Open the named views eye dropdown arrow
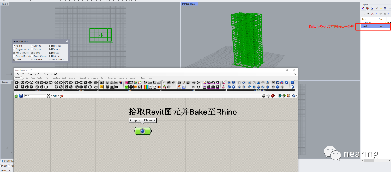This screenshot has height=172, width=391. (58, 96)
